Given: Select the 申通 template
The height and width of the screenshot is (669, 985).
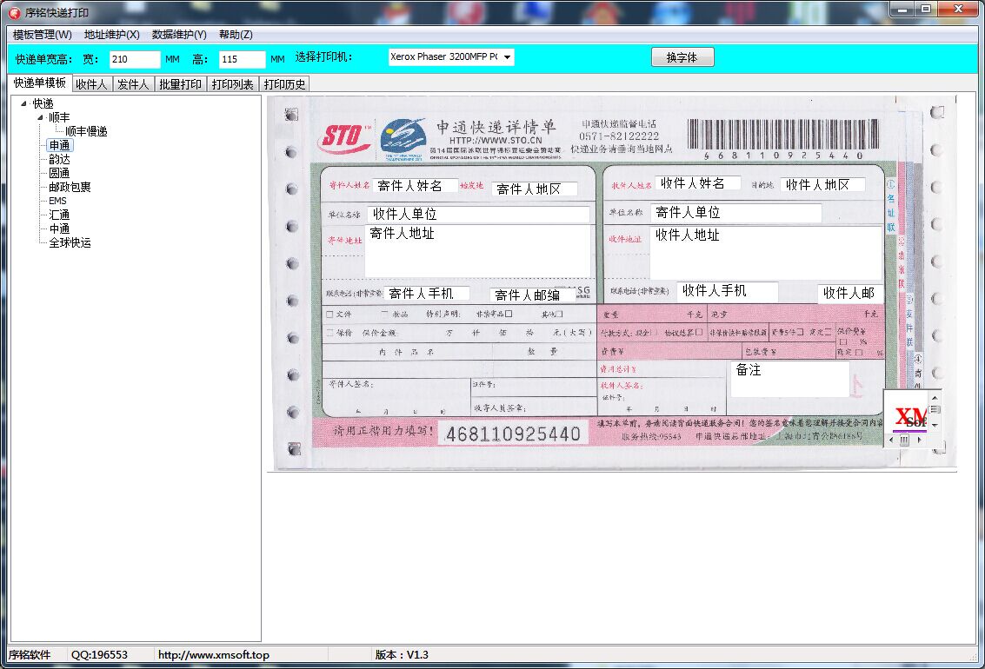Looking at the screenshot, I should pos(60,145).
